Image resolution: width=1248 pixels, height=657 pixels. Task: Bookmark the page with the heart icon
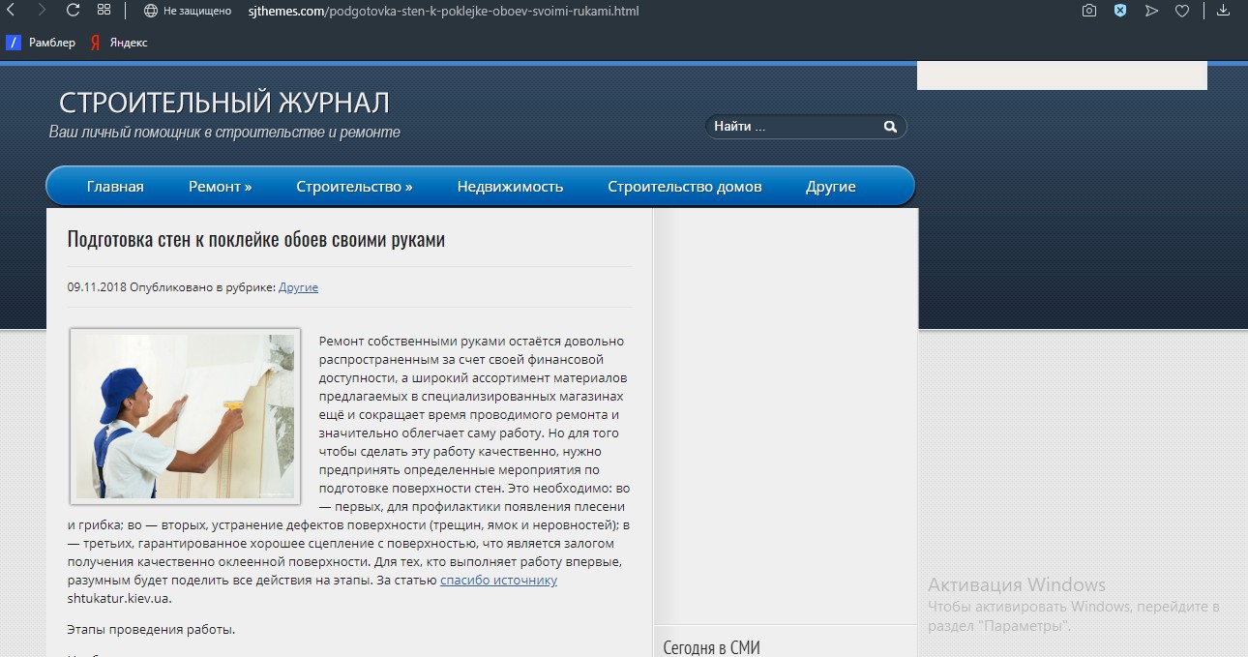click(x=1182, y=11)
